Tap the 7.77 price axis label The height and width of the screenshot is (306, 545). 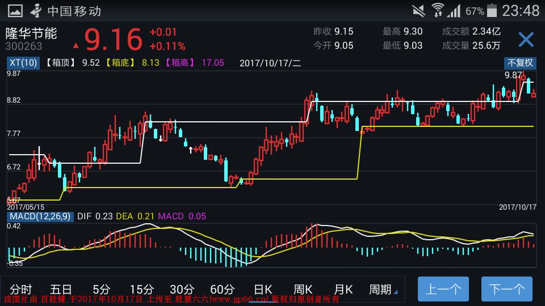(14, 134)
